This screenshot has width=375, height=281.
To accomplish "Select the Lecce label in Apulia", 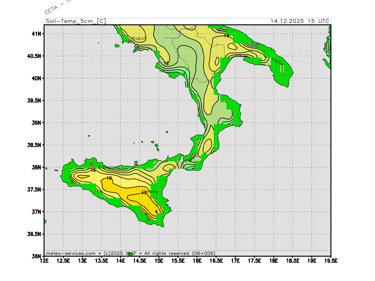I will 277,61.
